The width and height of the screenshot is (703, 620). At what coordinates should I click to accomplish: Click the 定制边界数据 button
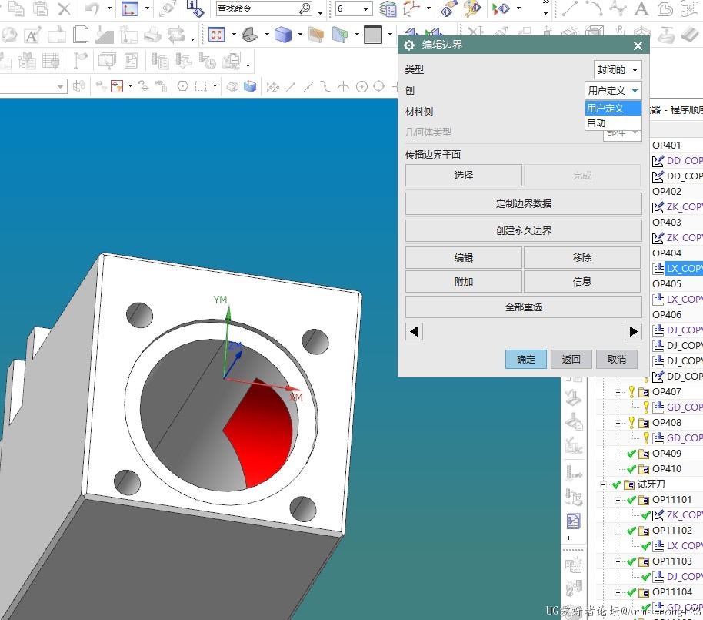click(x=524, y=204)
